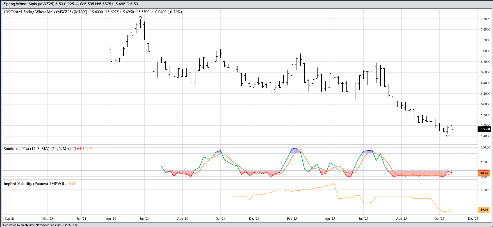
Task: Click the red 13.65 stochastic reading
Action: pyautogui.click(x=76, y=149)
